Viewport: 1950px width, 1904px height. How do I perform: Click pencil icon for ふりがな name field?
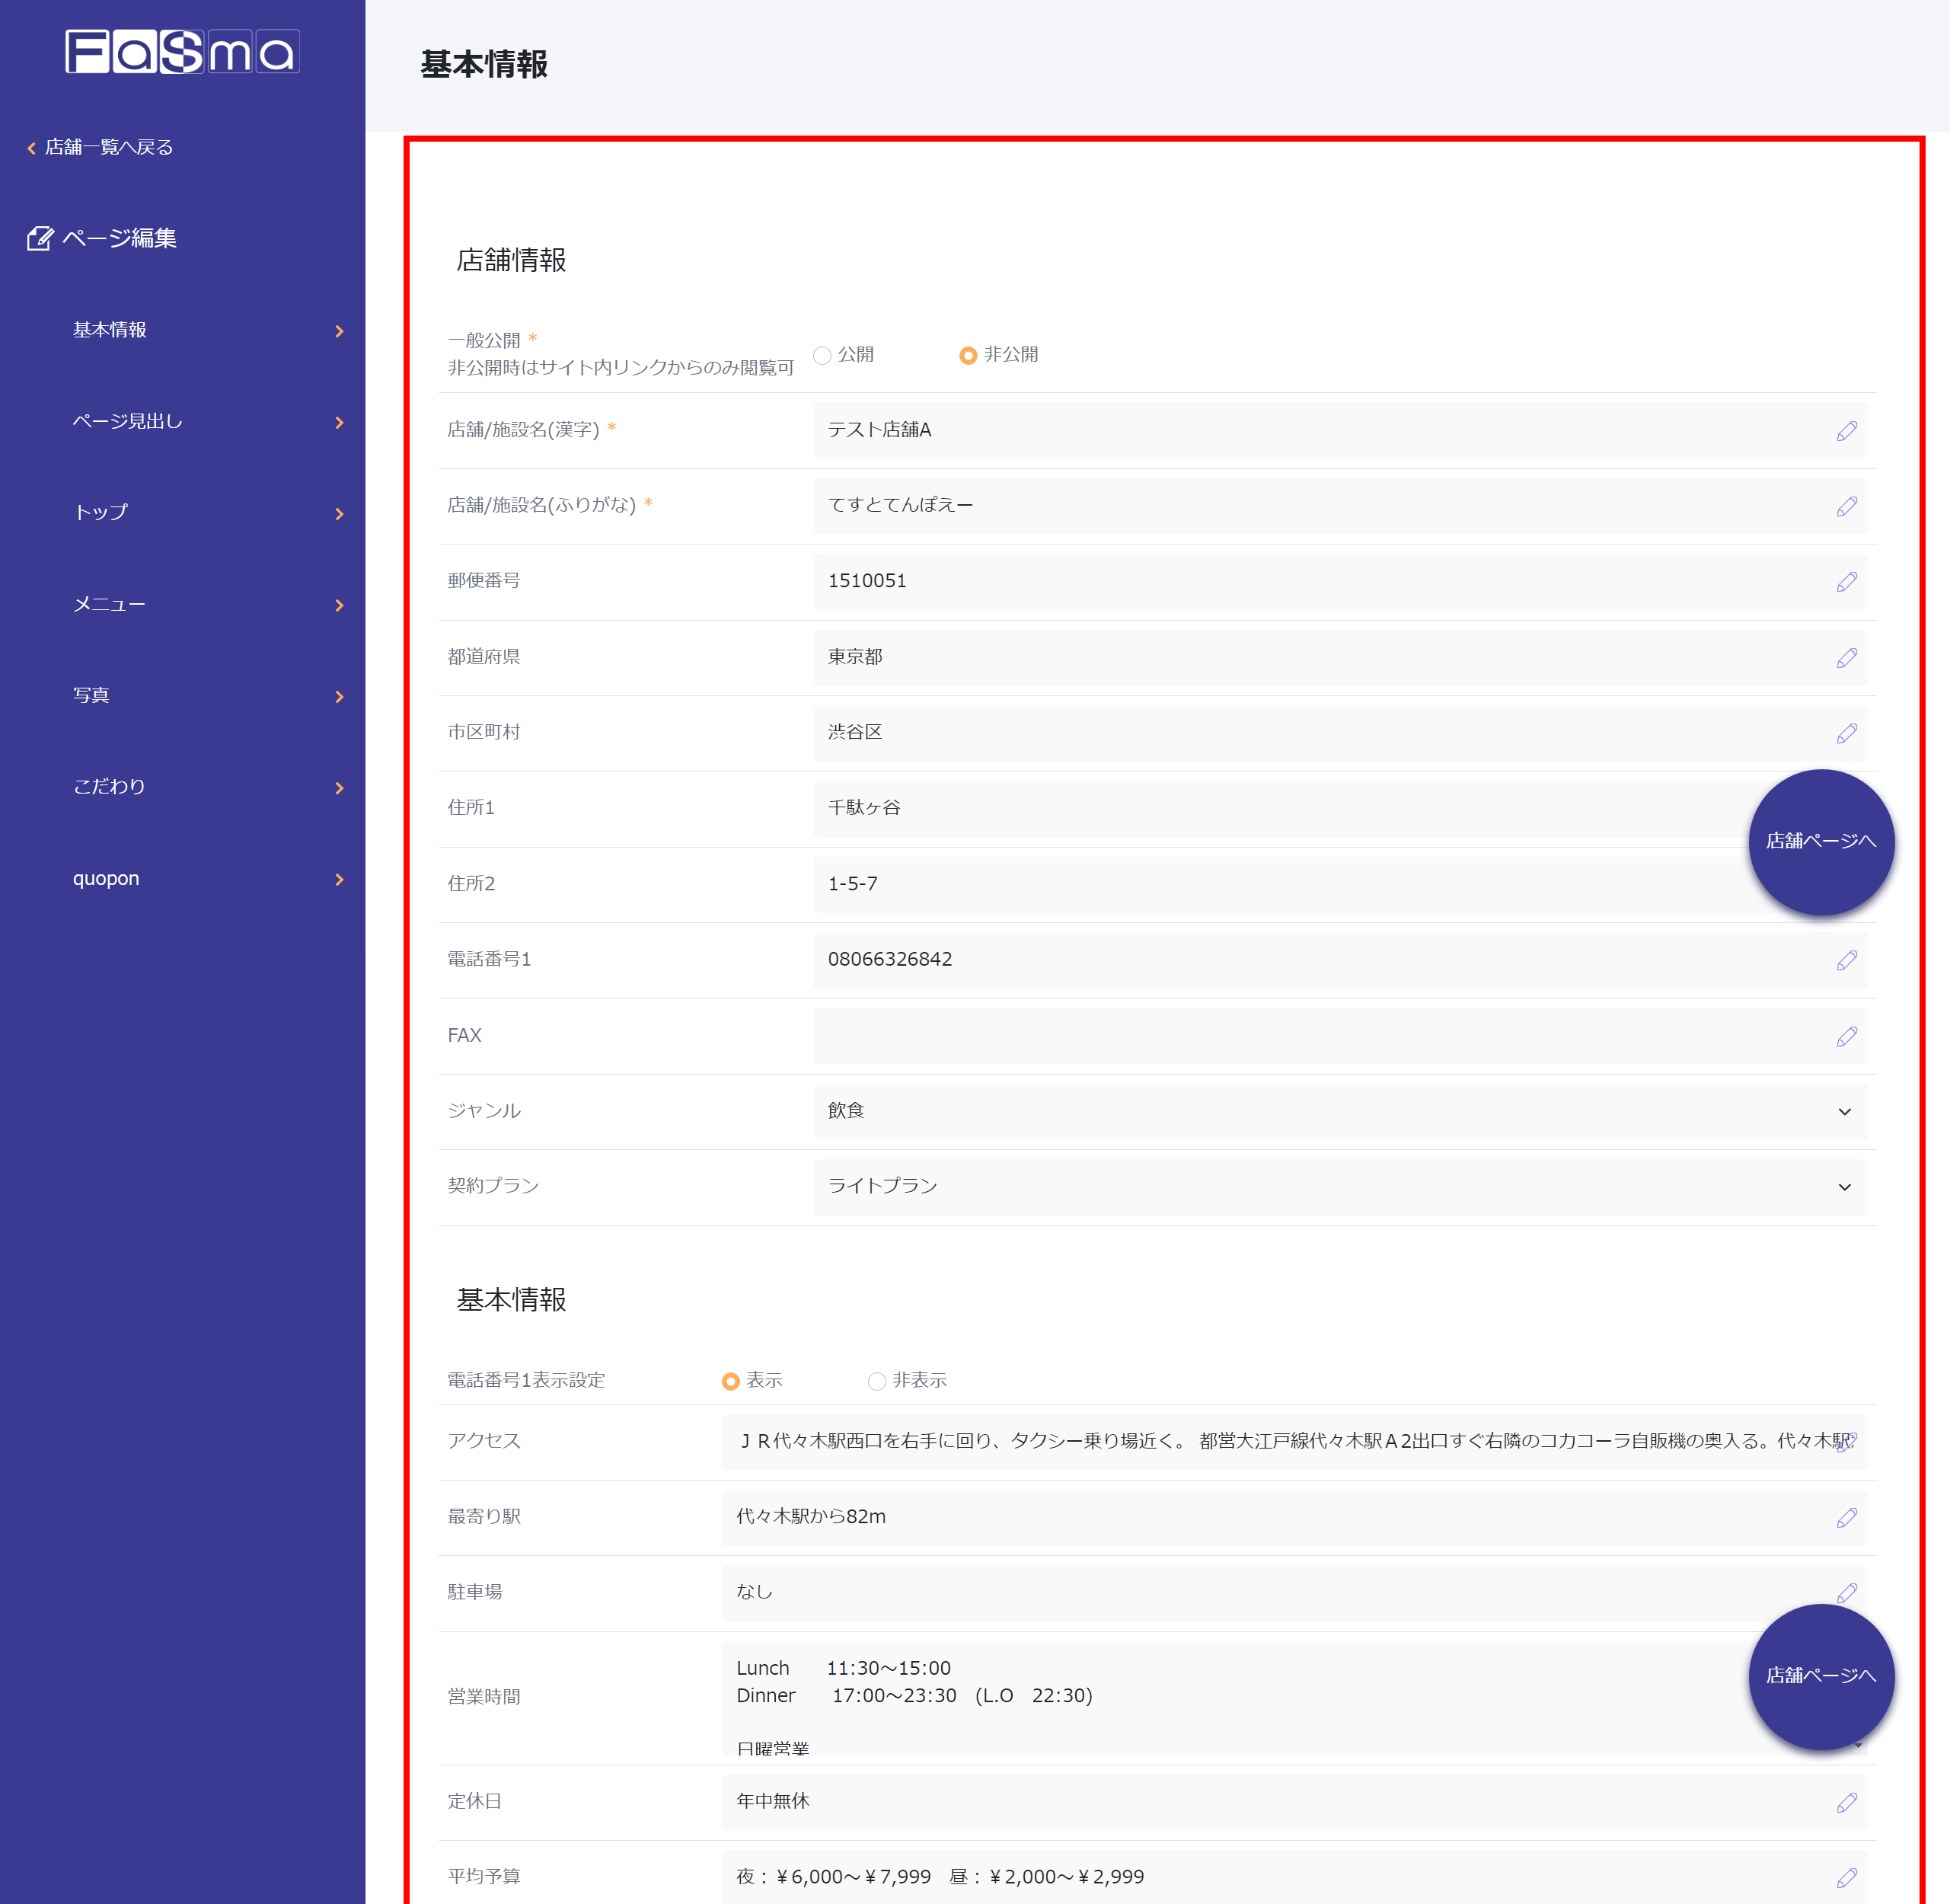pyautogui.click(x=1846, y=506)
